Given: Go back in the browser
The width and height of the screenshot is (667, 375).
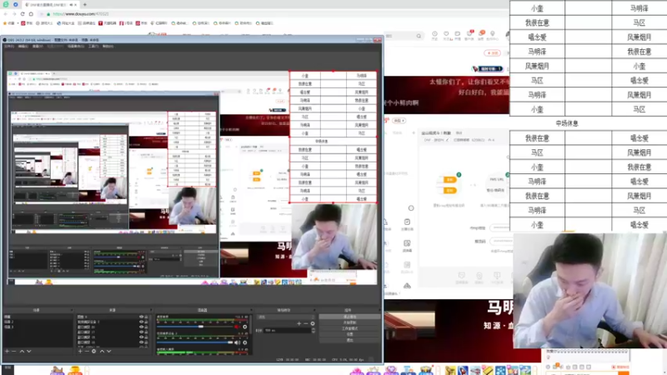Looking at the screenshot, I should coord(6,14).
